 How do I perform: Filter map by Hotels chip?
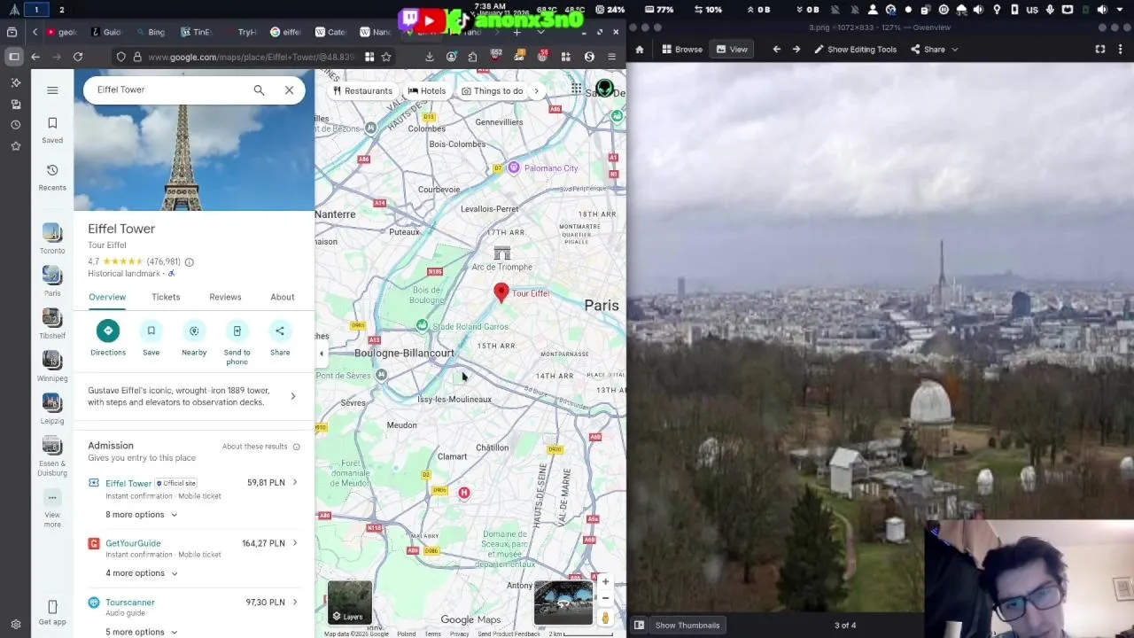click(427, 90)
